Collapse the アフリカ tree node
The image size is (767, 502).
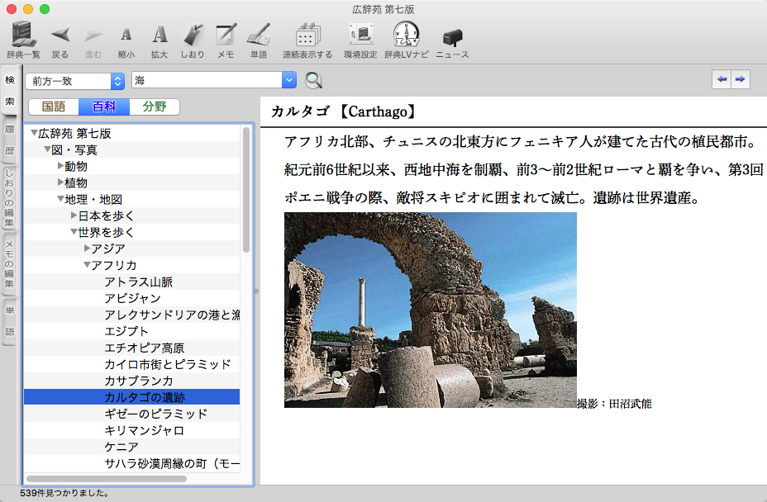point(87,265)
